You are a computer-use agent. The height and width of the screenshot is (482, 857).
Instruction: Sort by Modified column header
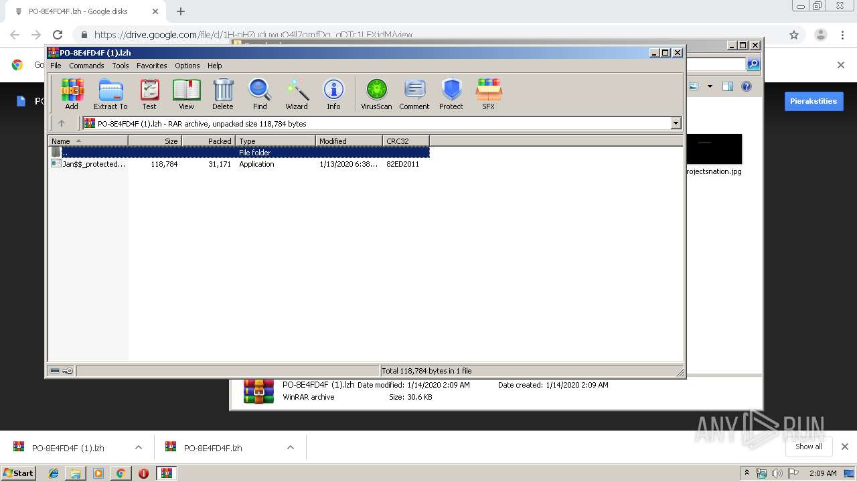point(349,141)
